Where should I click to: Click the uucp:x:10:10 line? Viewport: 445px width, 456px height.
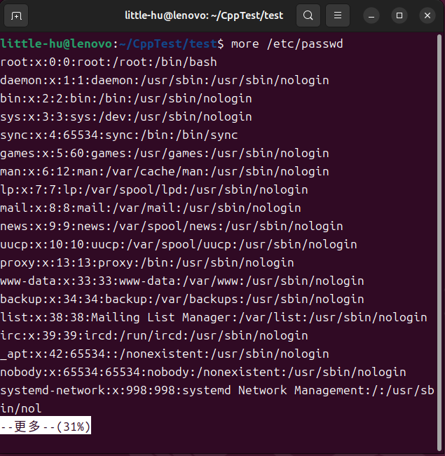tap(179, 245)
